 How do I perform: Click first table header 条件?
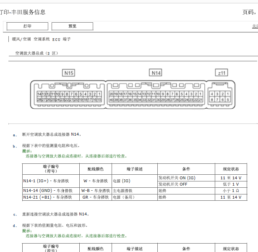(x=186, y=169)
